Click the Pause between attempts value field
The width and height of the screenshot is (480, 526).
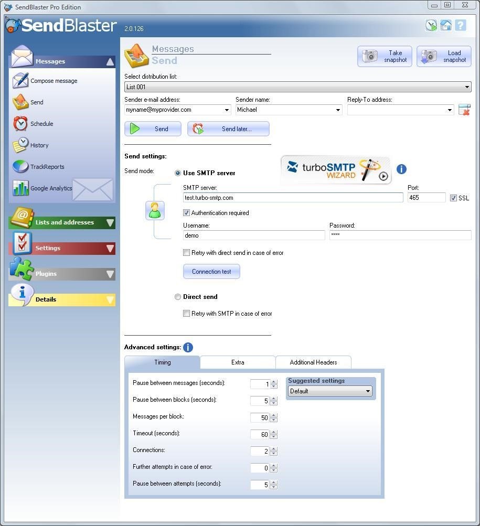[x=260, y=485]
